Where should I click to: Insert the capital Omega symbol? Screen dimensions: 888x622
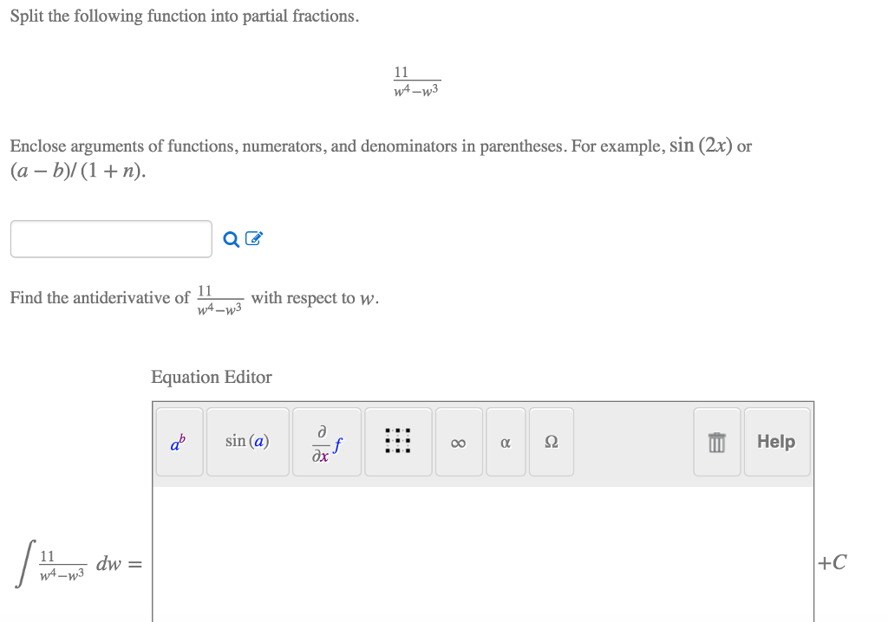[x=552, y=442]
